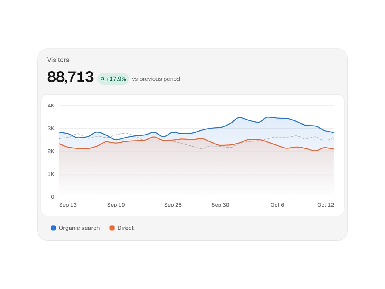Screen dimensions: 385x289
Task: Click the 0 y-axis label
Action: coord(53,197)
